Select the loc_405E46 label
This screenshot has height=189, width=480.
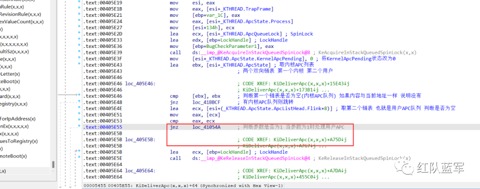pos(140,83)
